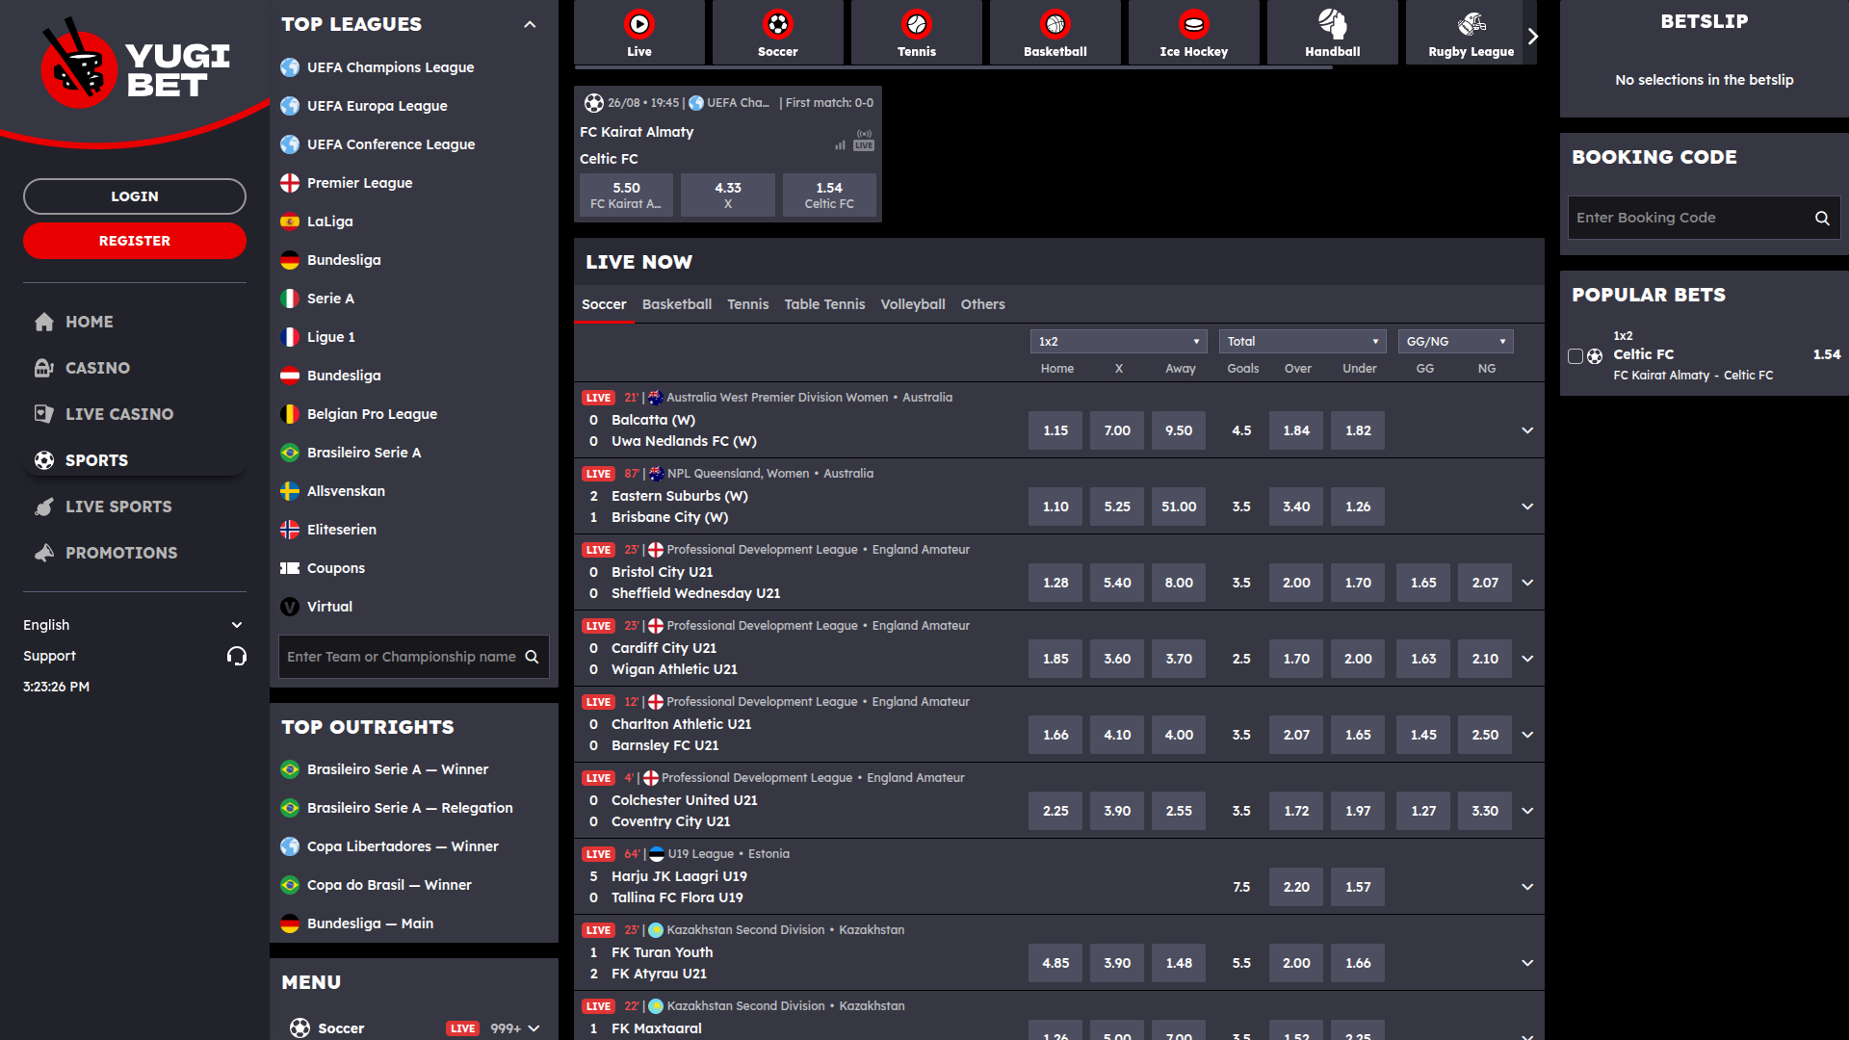Click the Enter Booking Code field

click(1689, 219)
